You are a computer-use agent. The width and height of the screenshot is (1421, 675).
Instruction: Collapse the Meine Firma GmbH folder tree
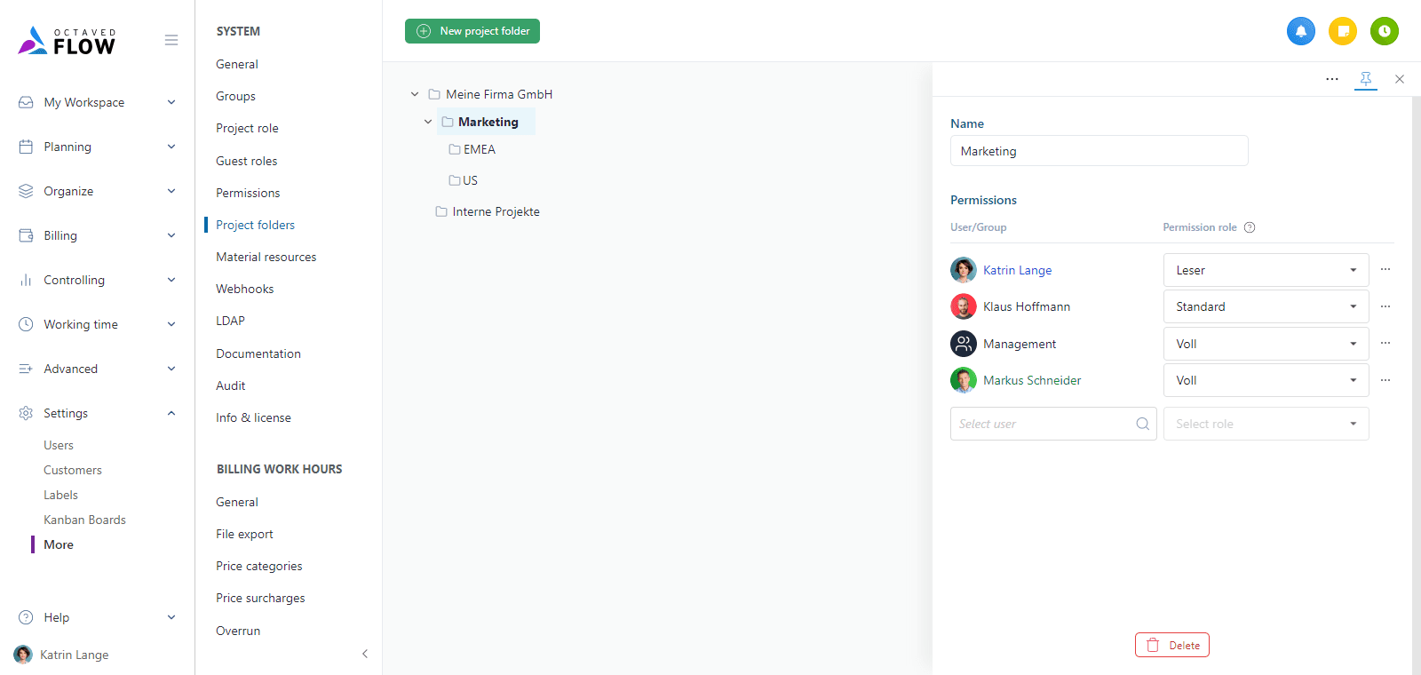coord(415,94)
